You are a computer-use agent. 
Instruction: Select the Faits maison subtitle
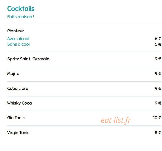[21, 17]
